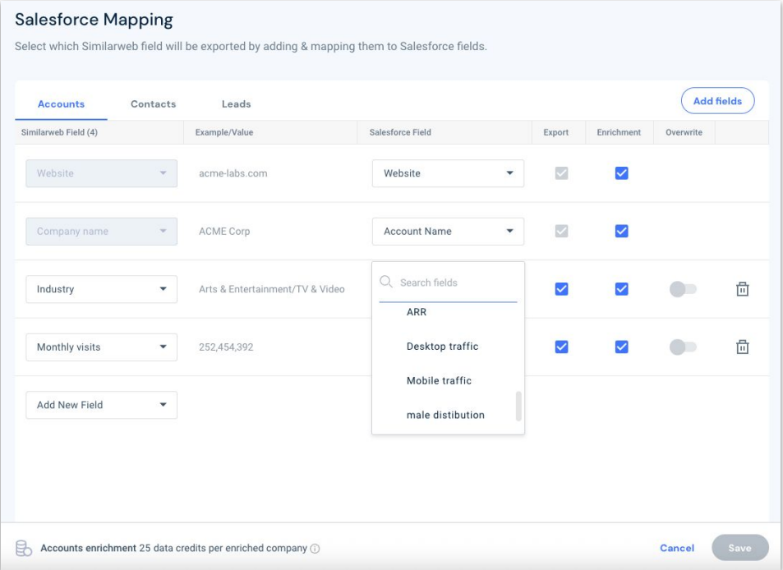
Task: Click the Export column header
Action: (x=555, y=132)
